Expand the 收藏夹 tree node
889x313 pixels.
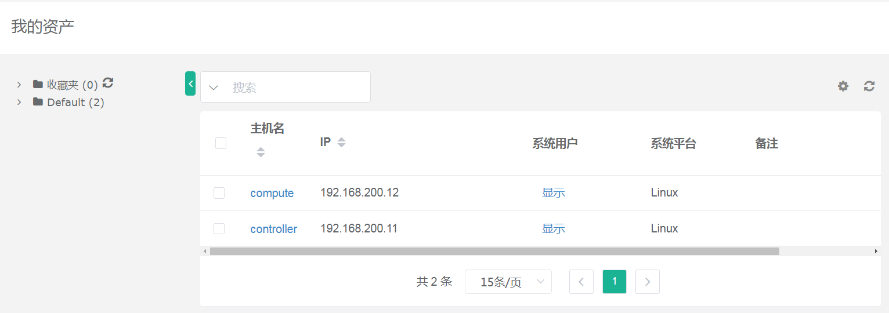pos(19,85)
